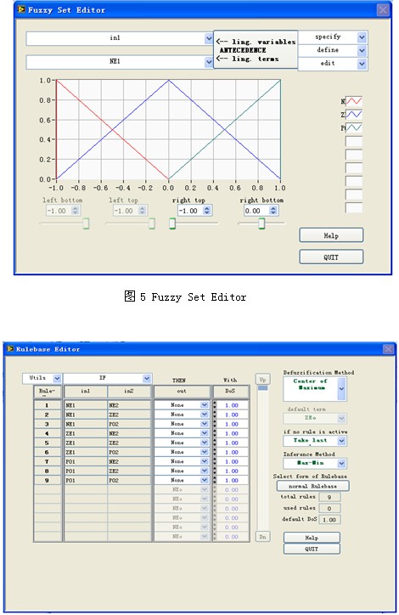Click the Fuzzy Set Editor LabVIEW title icon
Screen dimensions: 399x615
22,9
